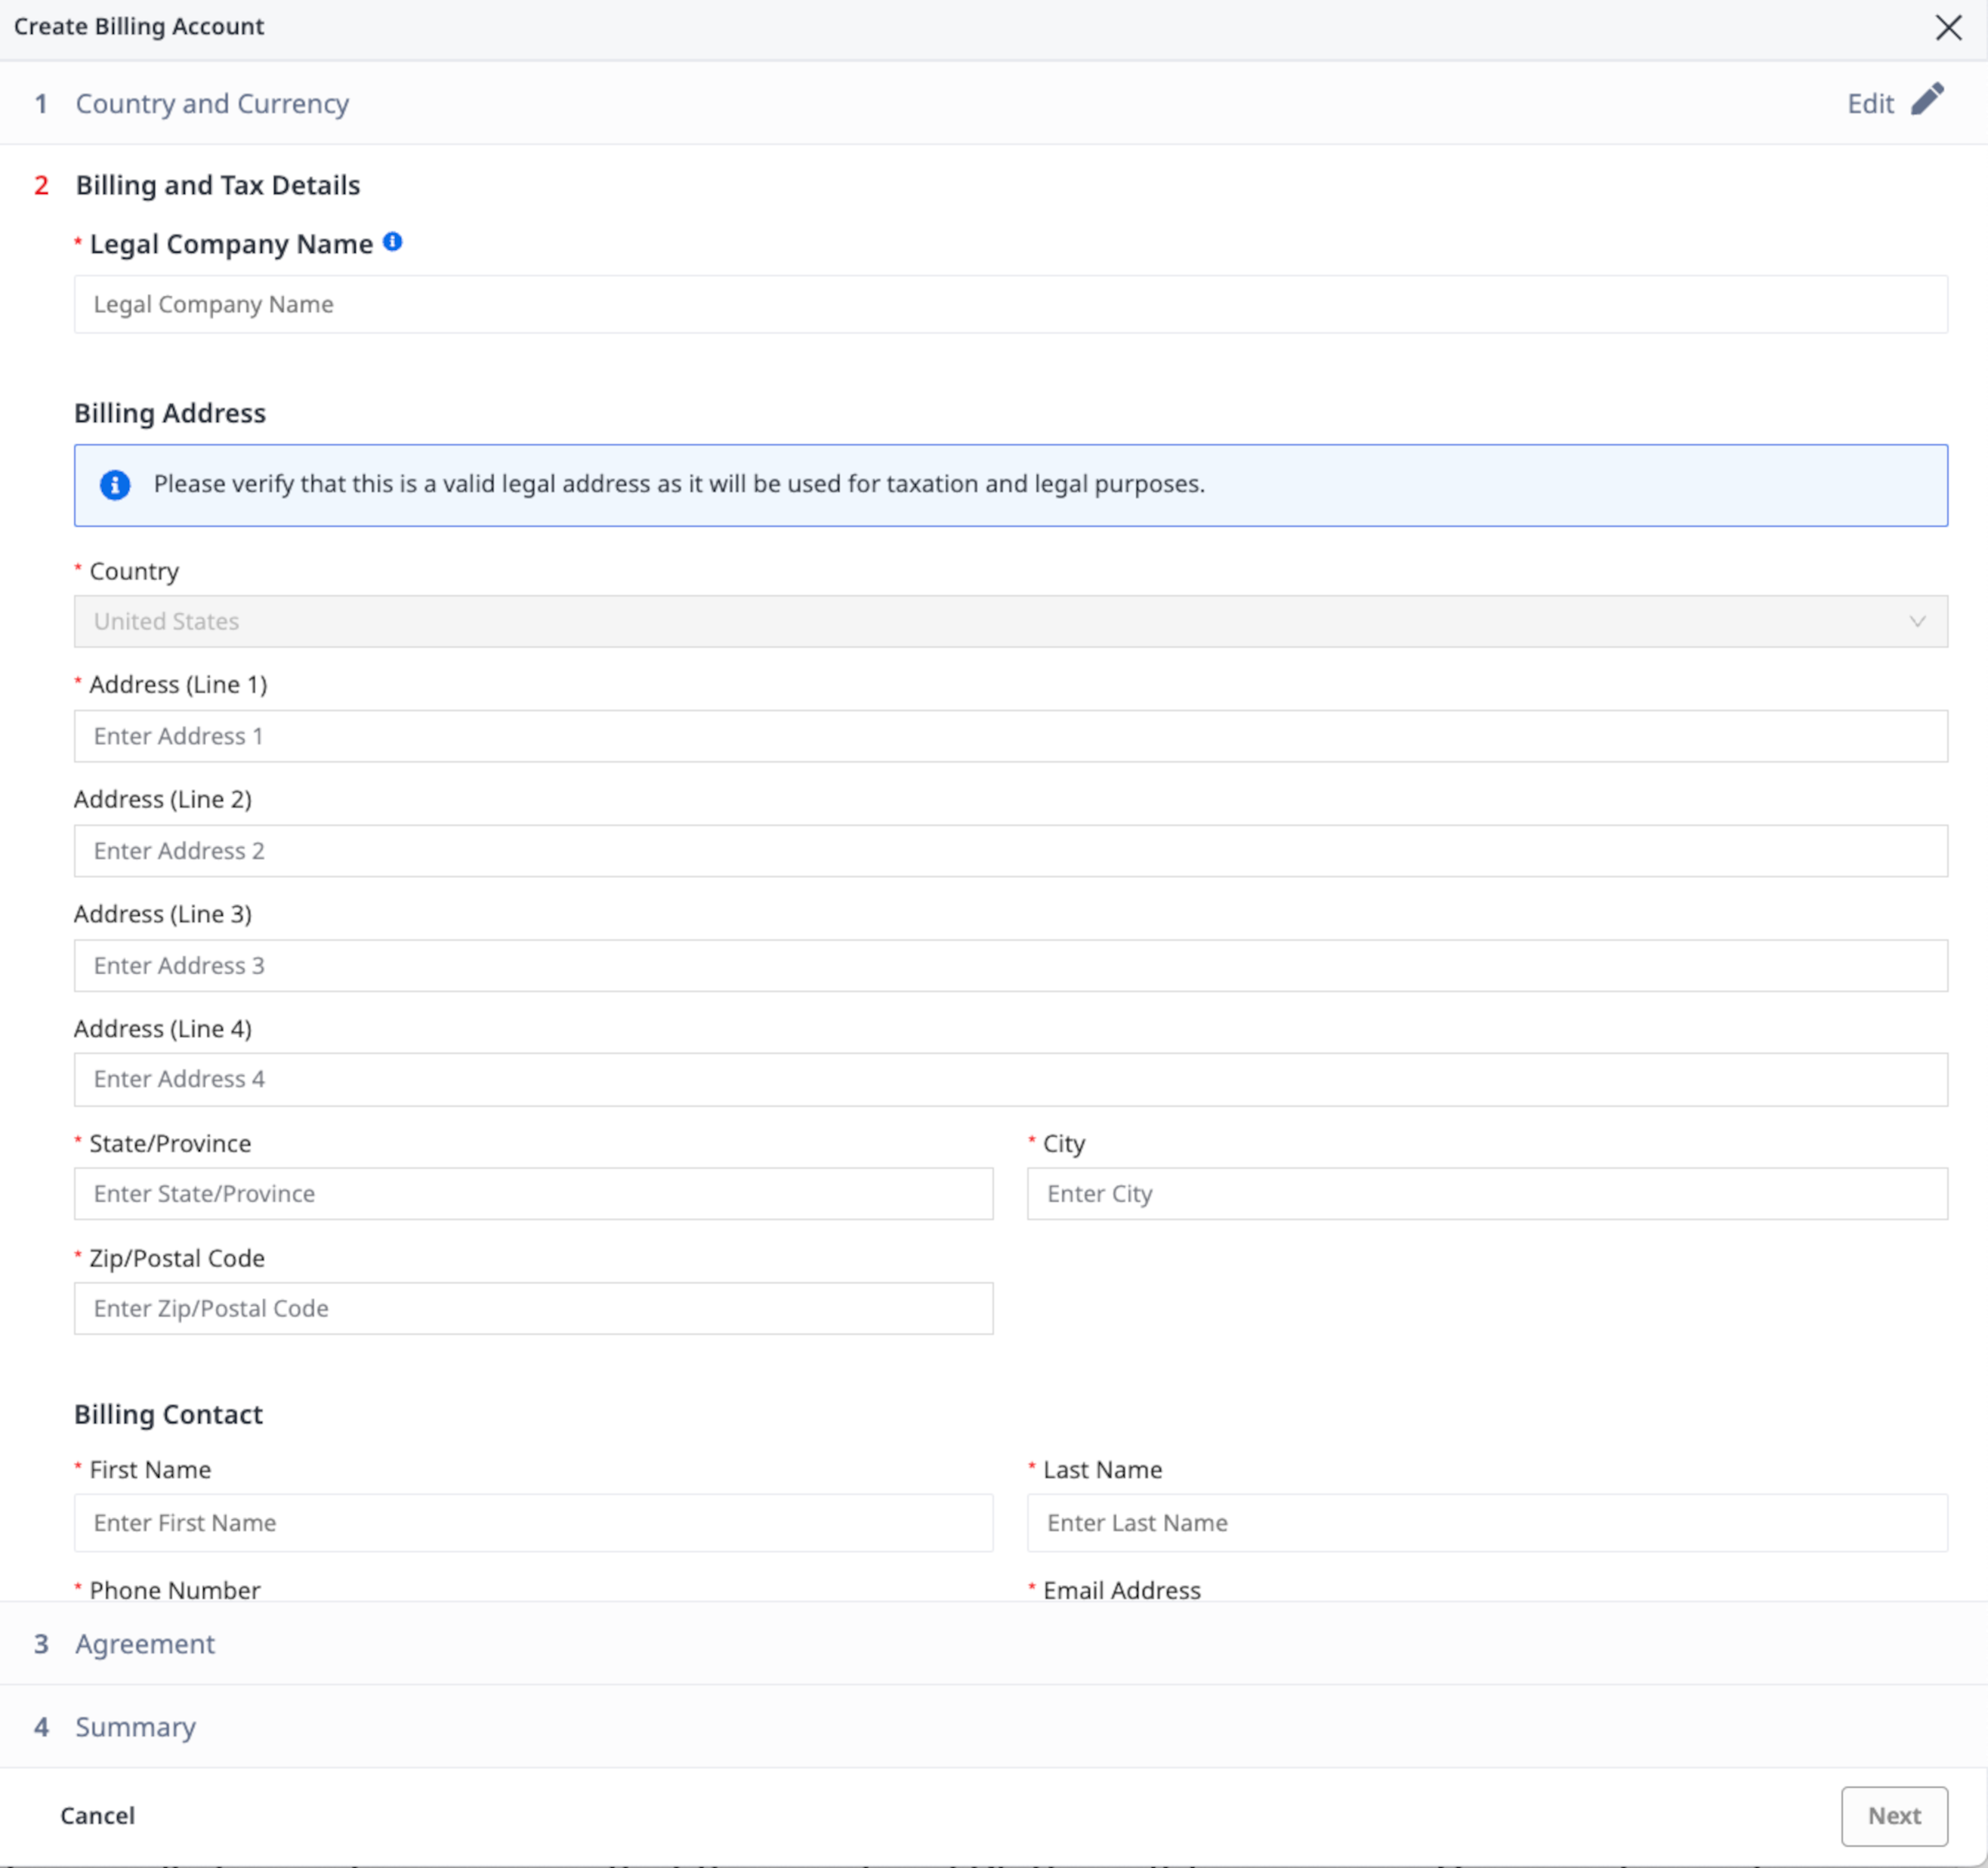The image size is (1988, 1868).
Task: Click the info icon beside Legal Company Name
Action: (393, 242)
